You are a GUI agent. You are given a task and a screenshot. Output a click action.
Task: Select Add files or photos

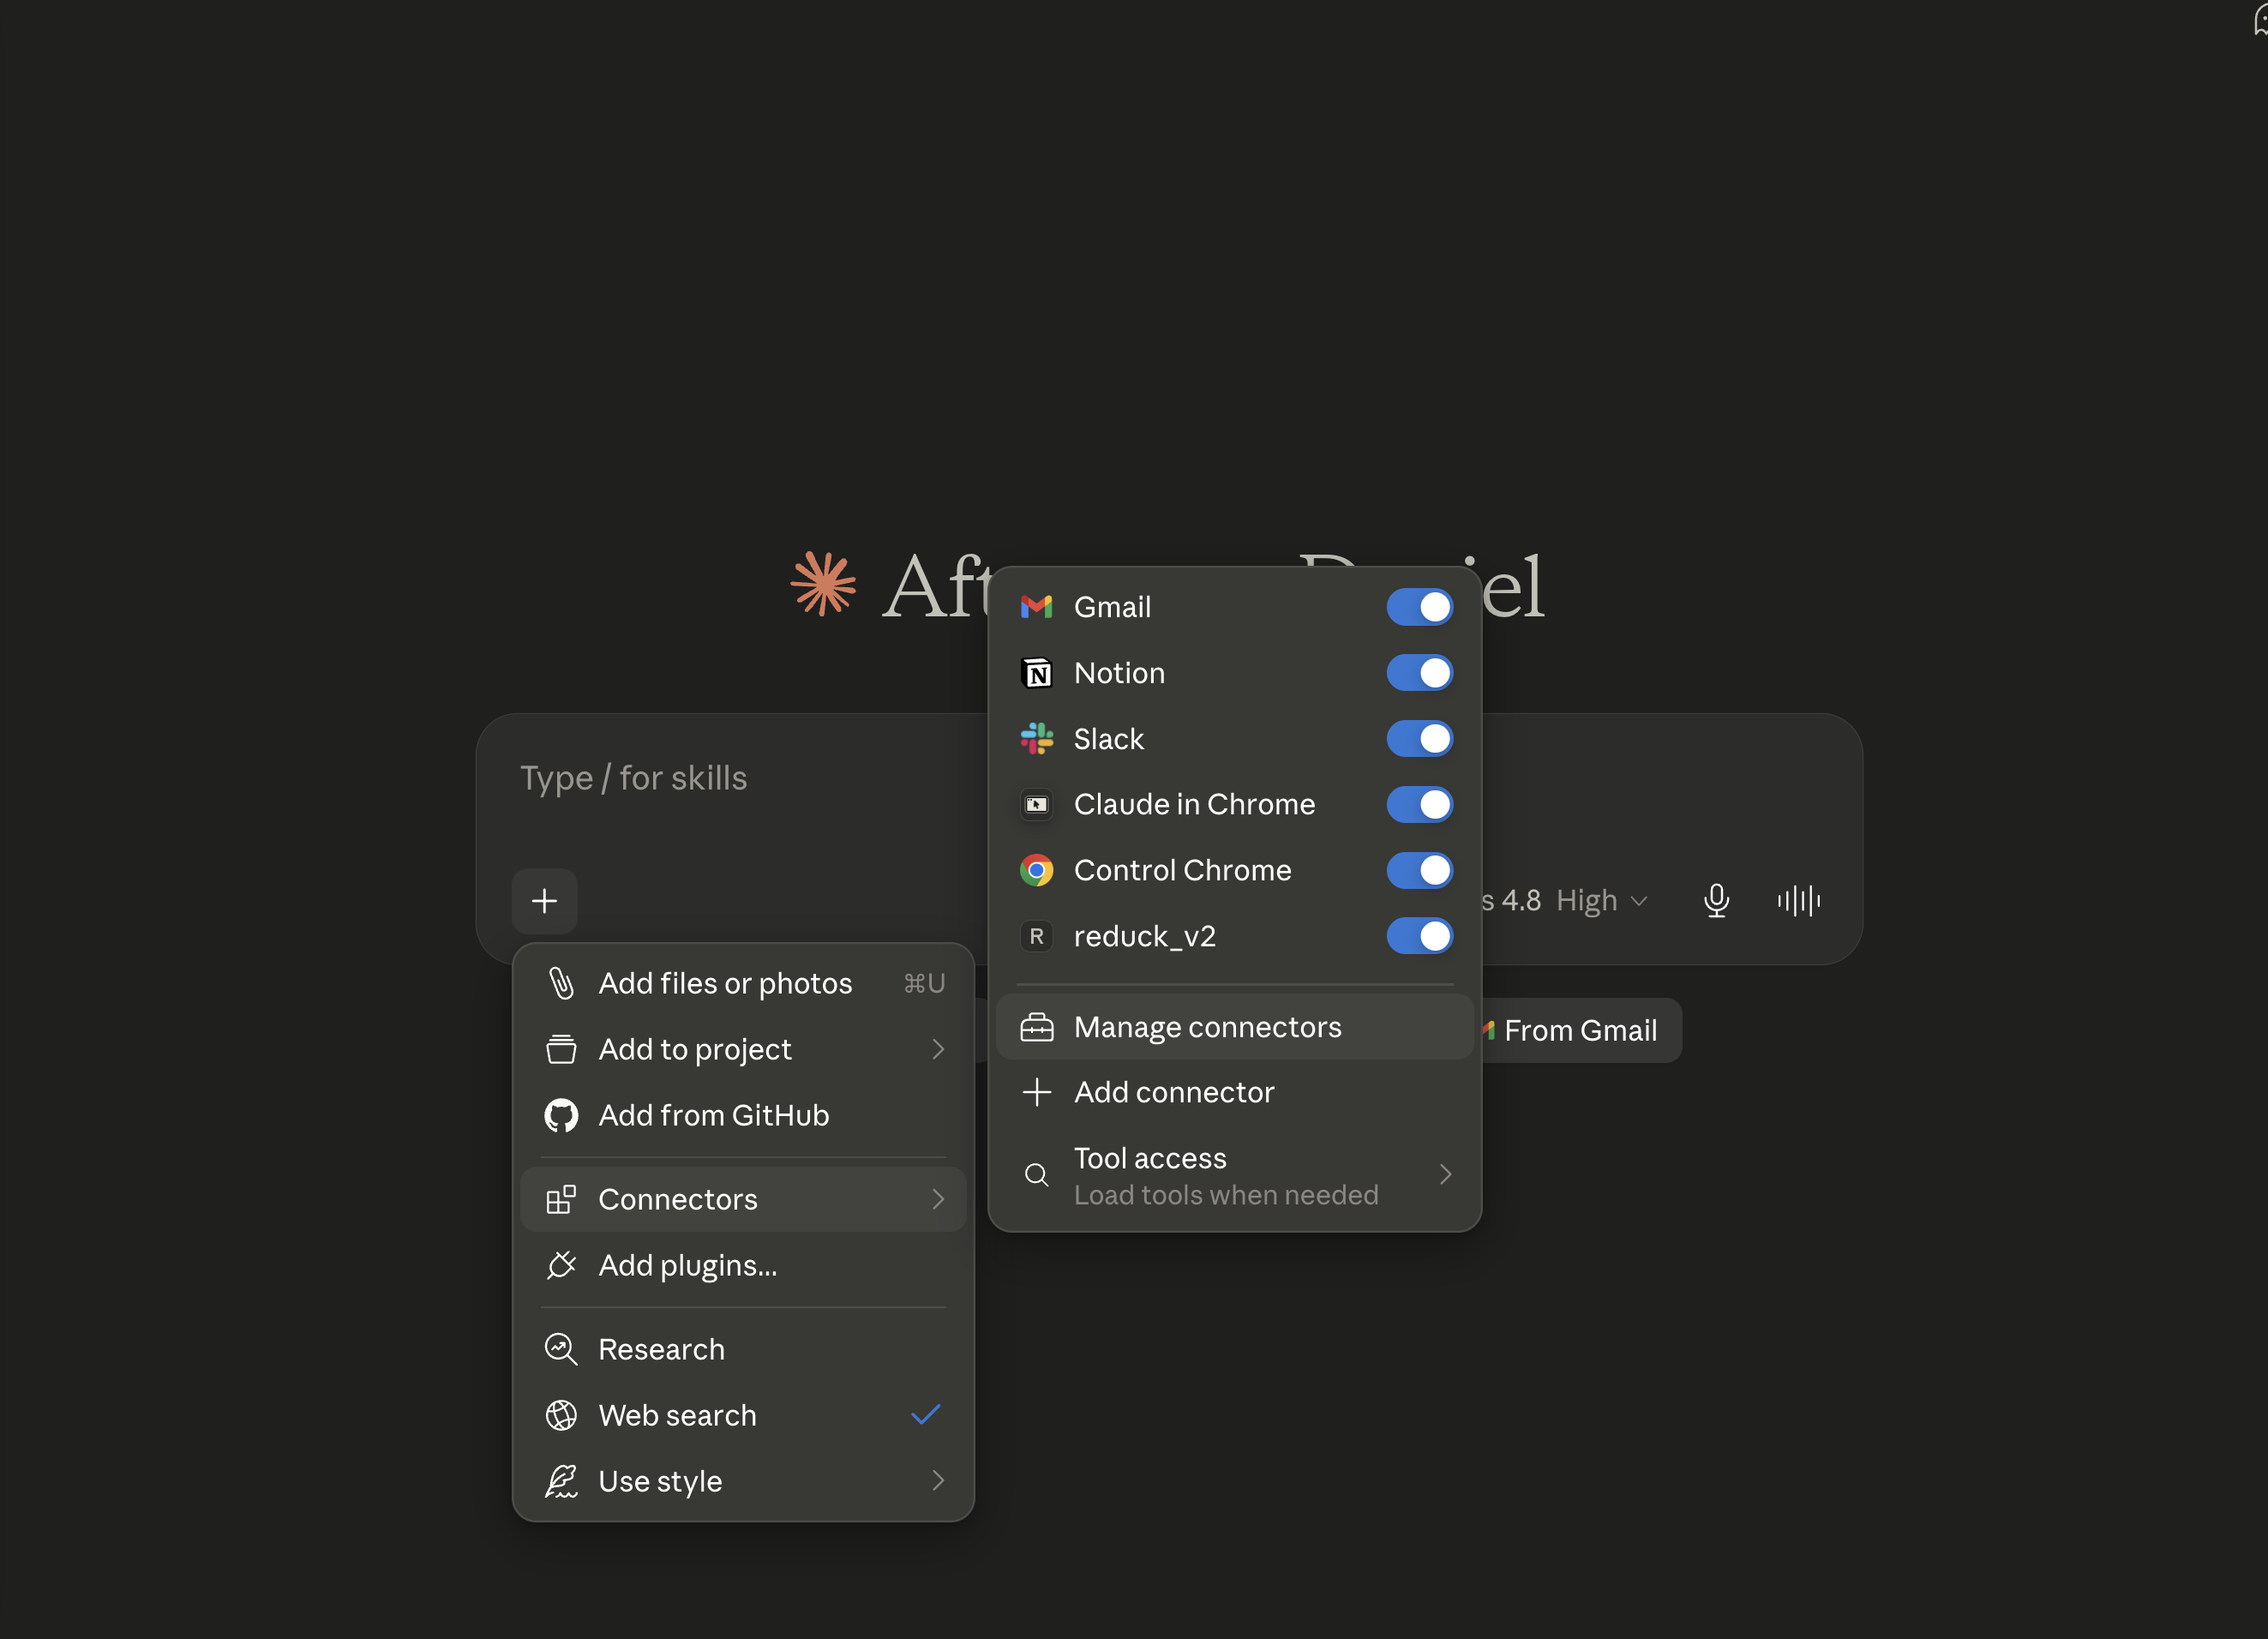pos(743,984)
